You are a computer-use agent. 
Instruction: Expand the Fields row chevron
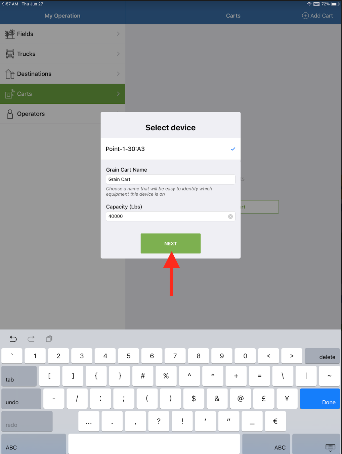pos(118,34)
